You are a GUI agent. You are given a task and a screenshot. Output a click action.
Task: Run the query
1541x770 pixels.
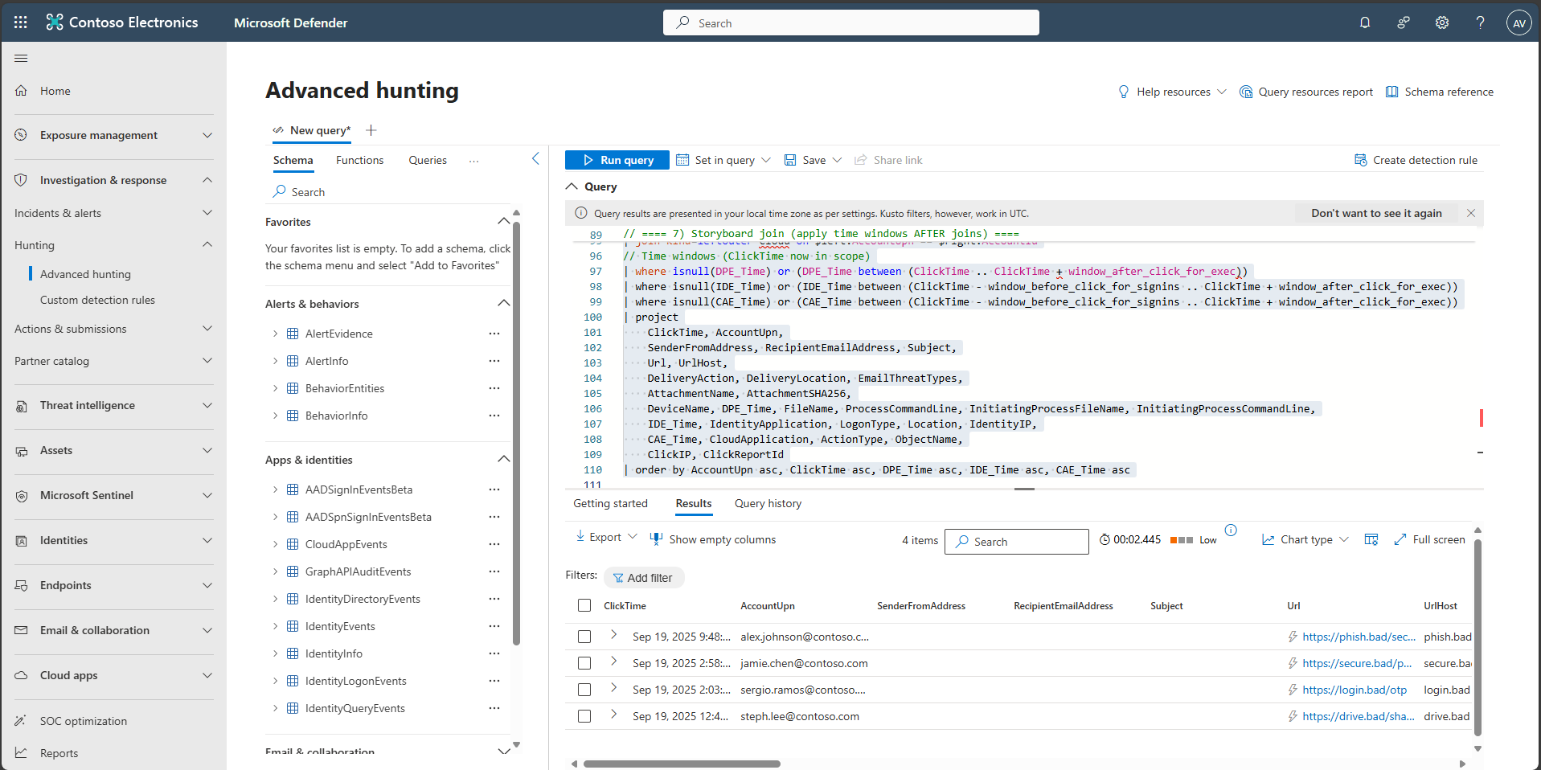pos(617,160)
